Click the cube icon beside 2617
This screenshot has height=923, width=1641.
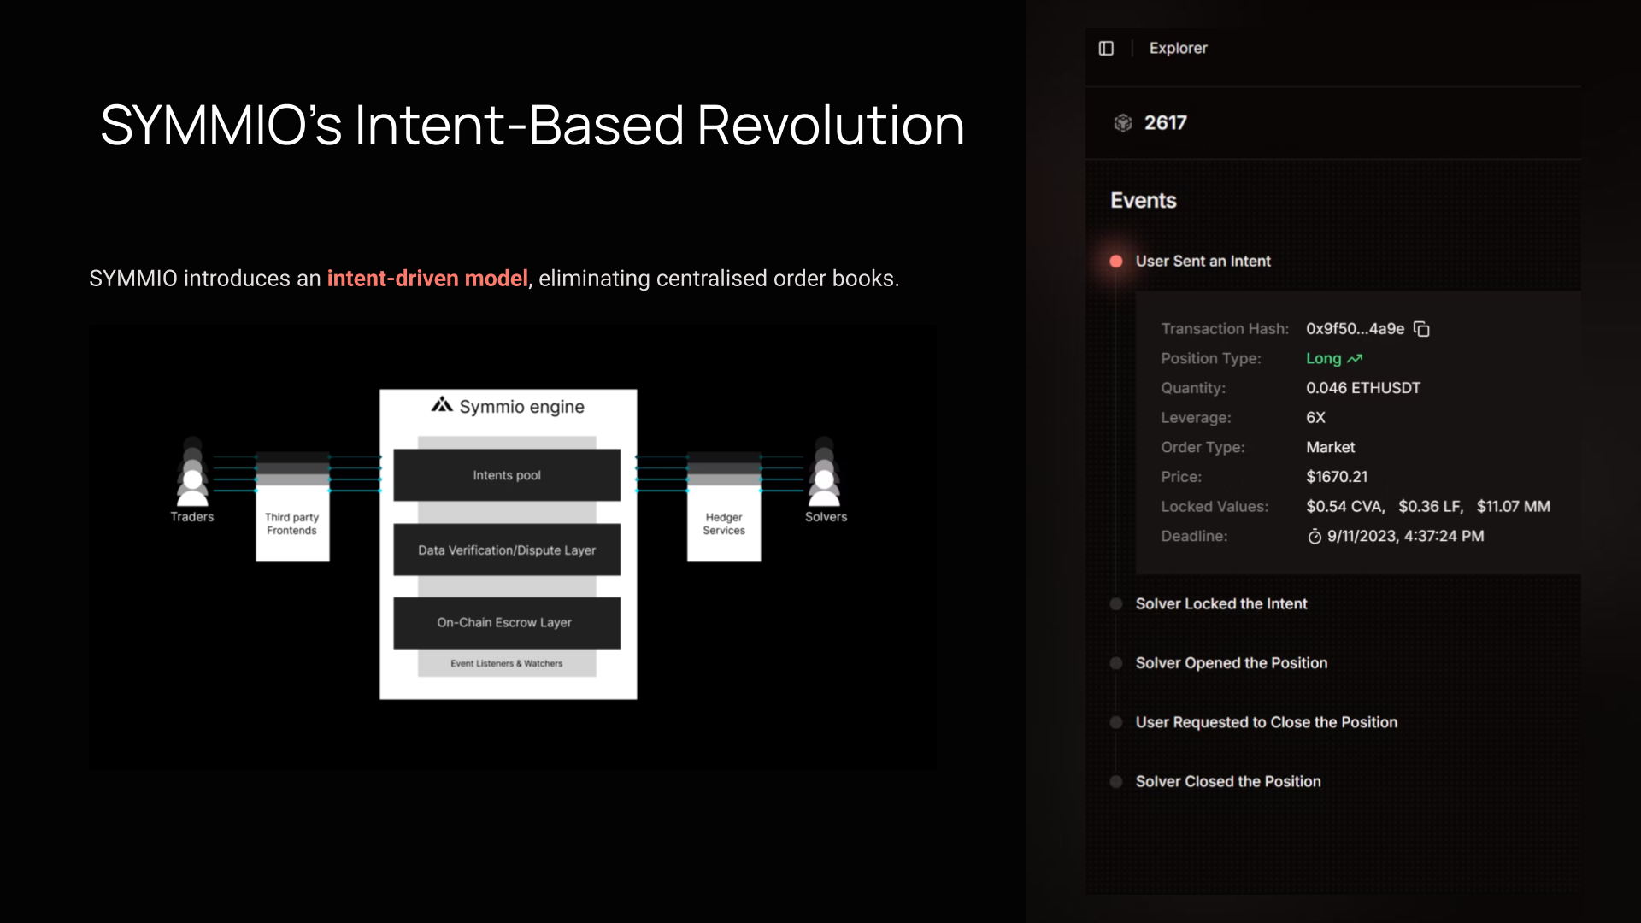click(x=1122, y=123)
